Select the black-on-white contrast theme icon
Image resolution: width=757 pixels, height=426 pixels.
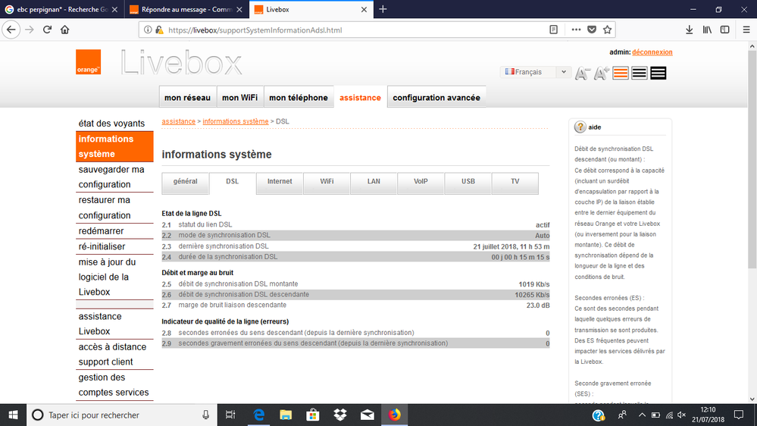coord(640,73)
